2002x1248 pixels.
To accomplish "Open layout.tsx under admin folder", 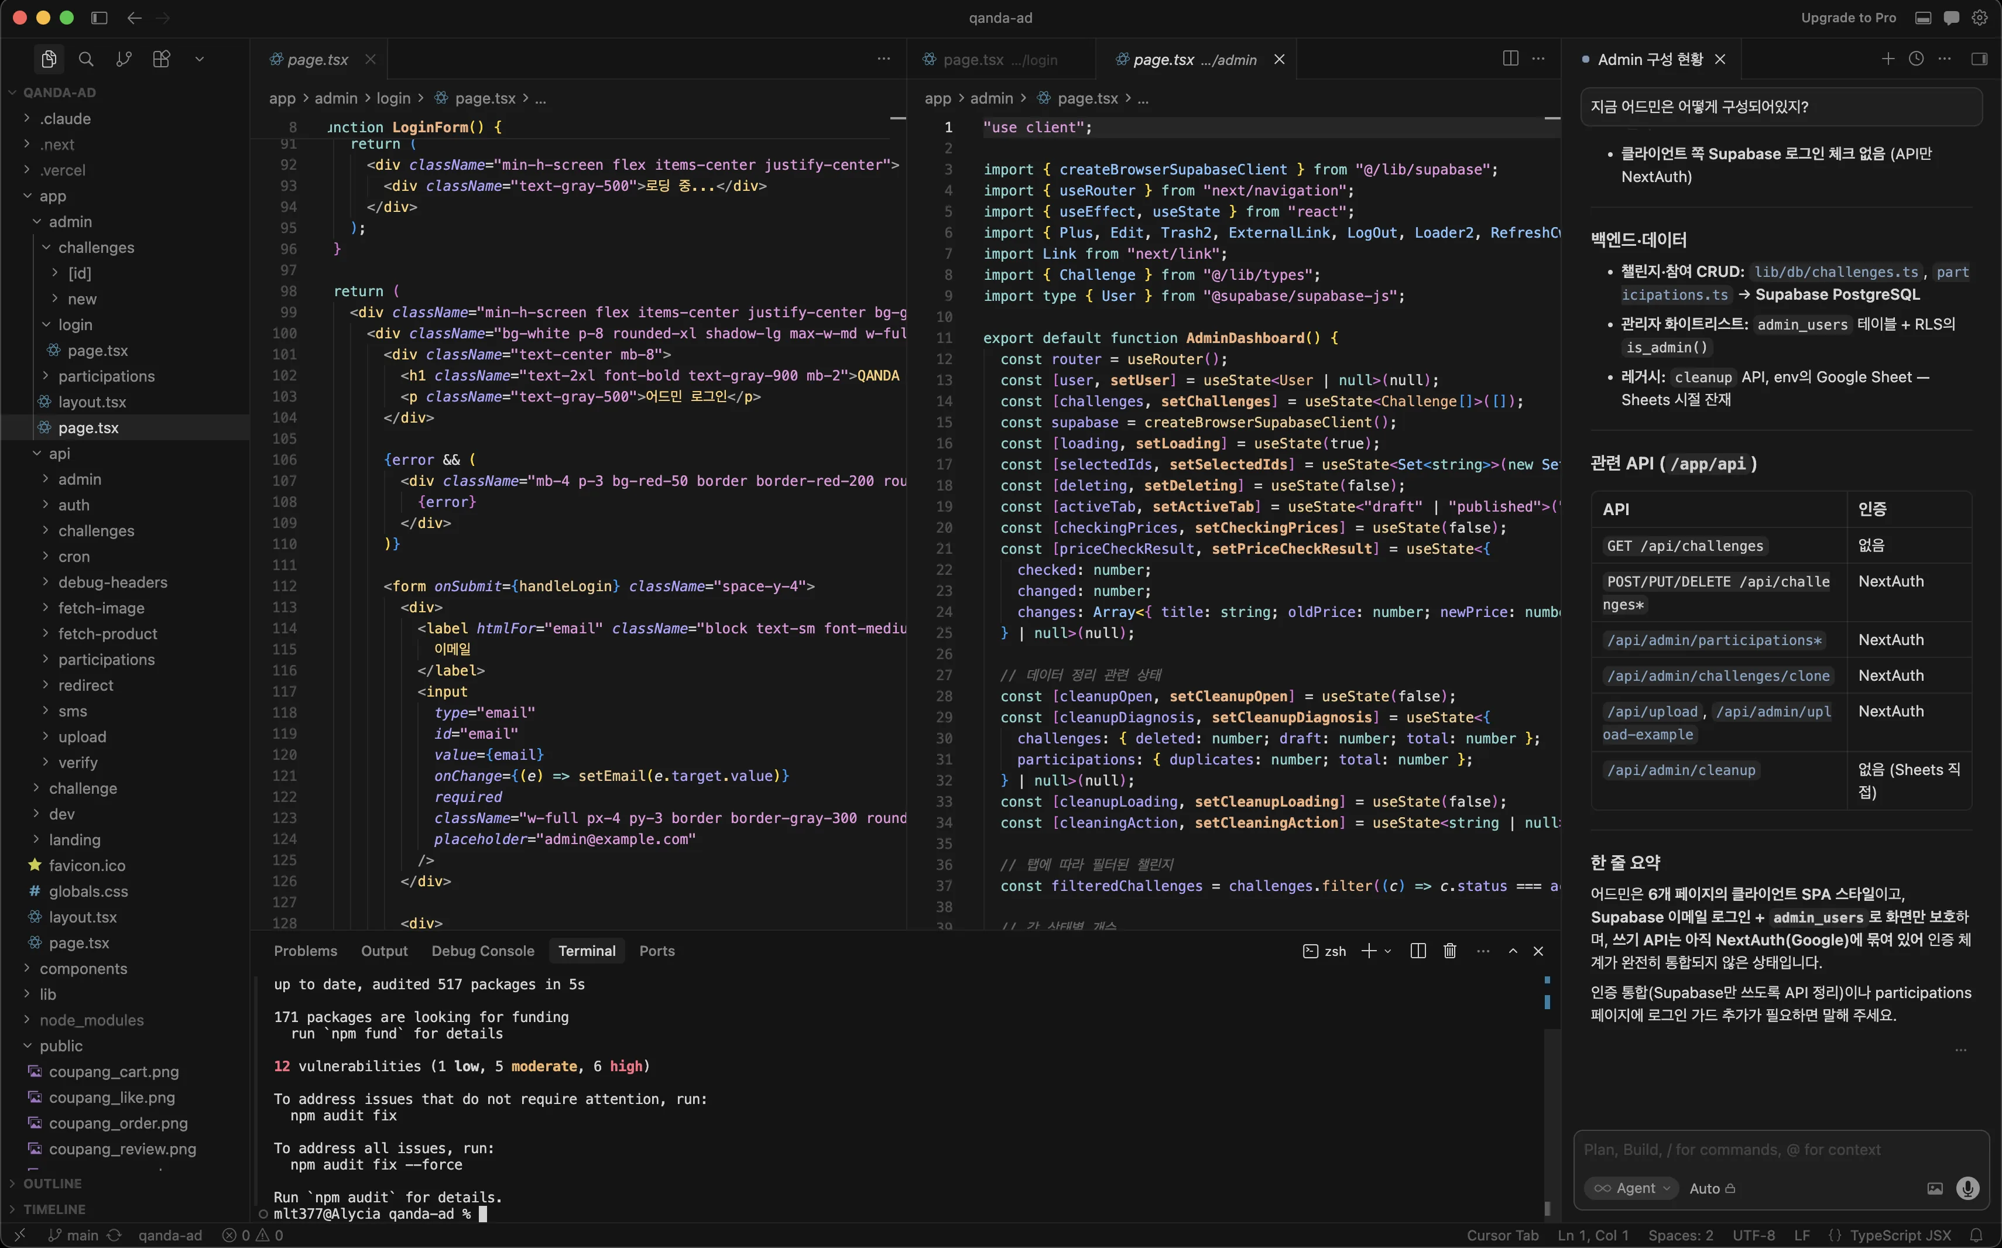I will 91,401.
